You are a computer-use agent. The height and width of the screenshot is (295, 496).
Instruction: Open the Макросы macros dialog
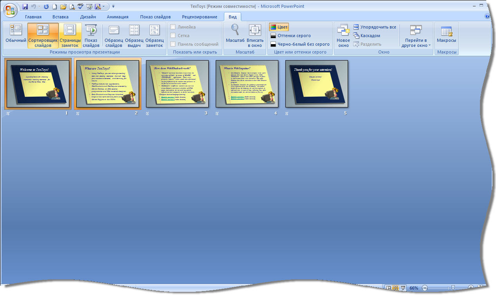[446, 34]
